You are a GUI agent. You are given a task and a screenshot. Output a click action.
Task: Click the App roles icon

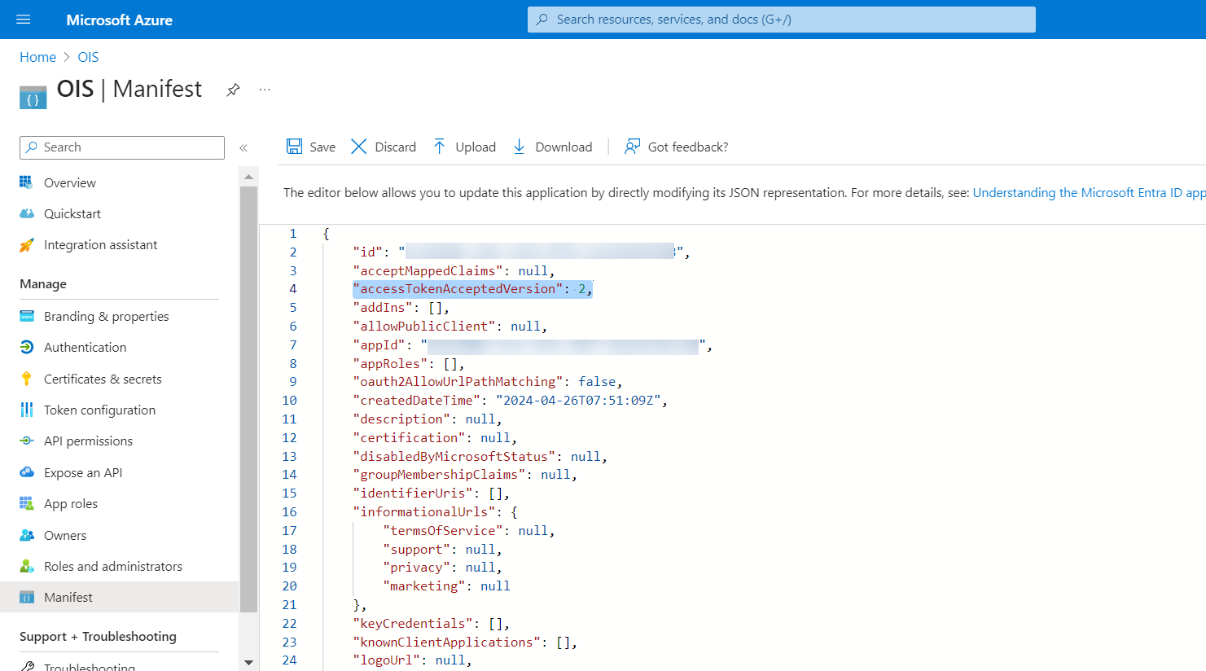pyautogui.click(x=27, y=503)
